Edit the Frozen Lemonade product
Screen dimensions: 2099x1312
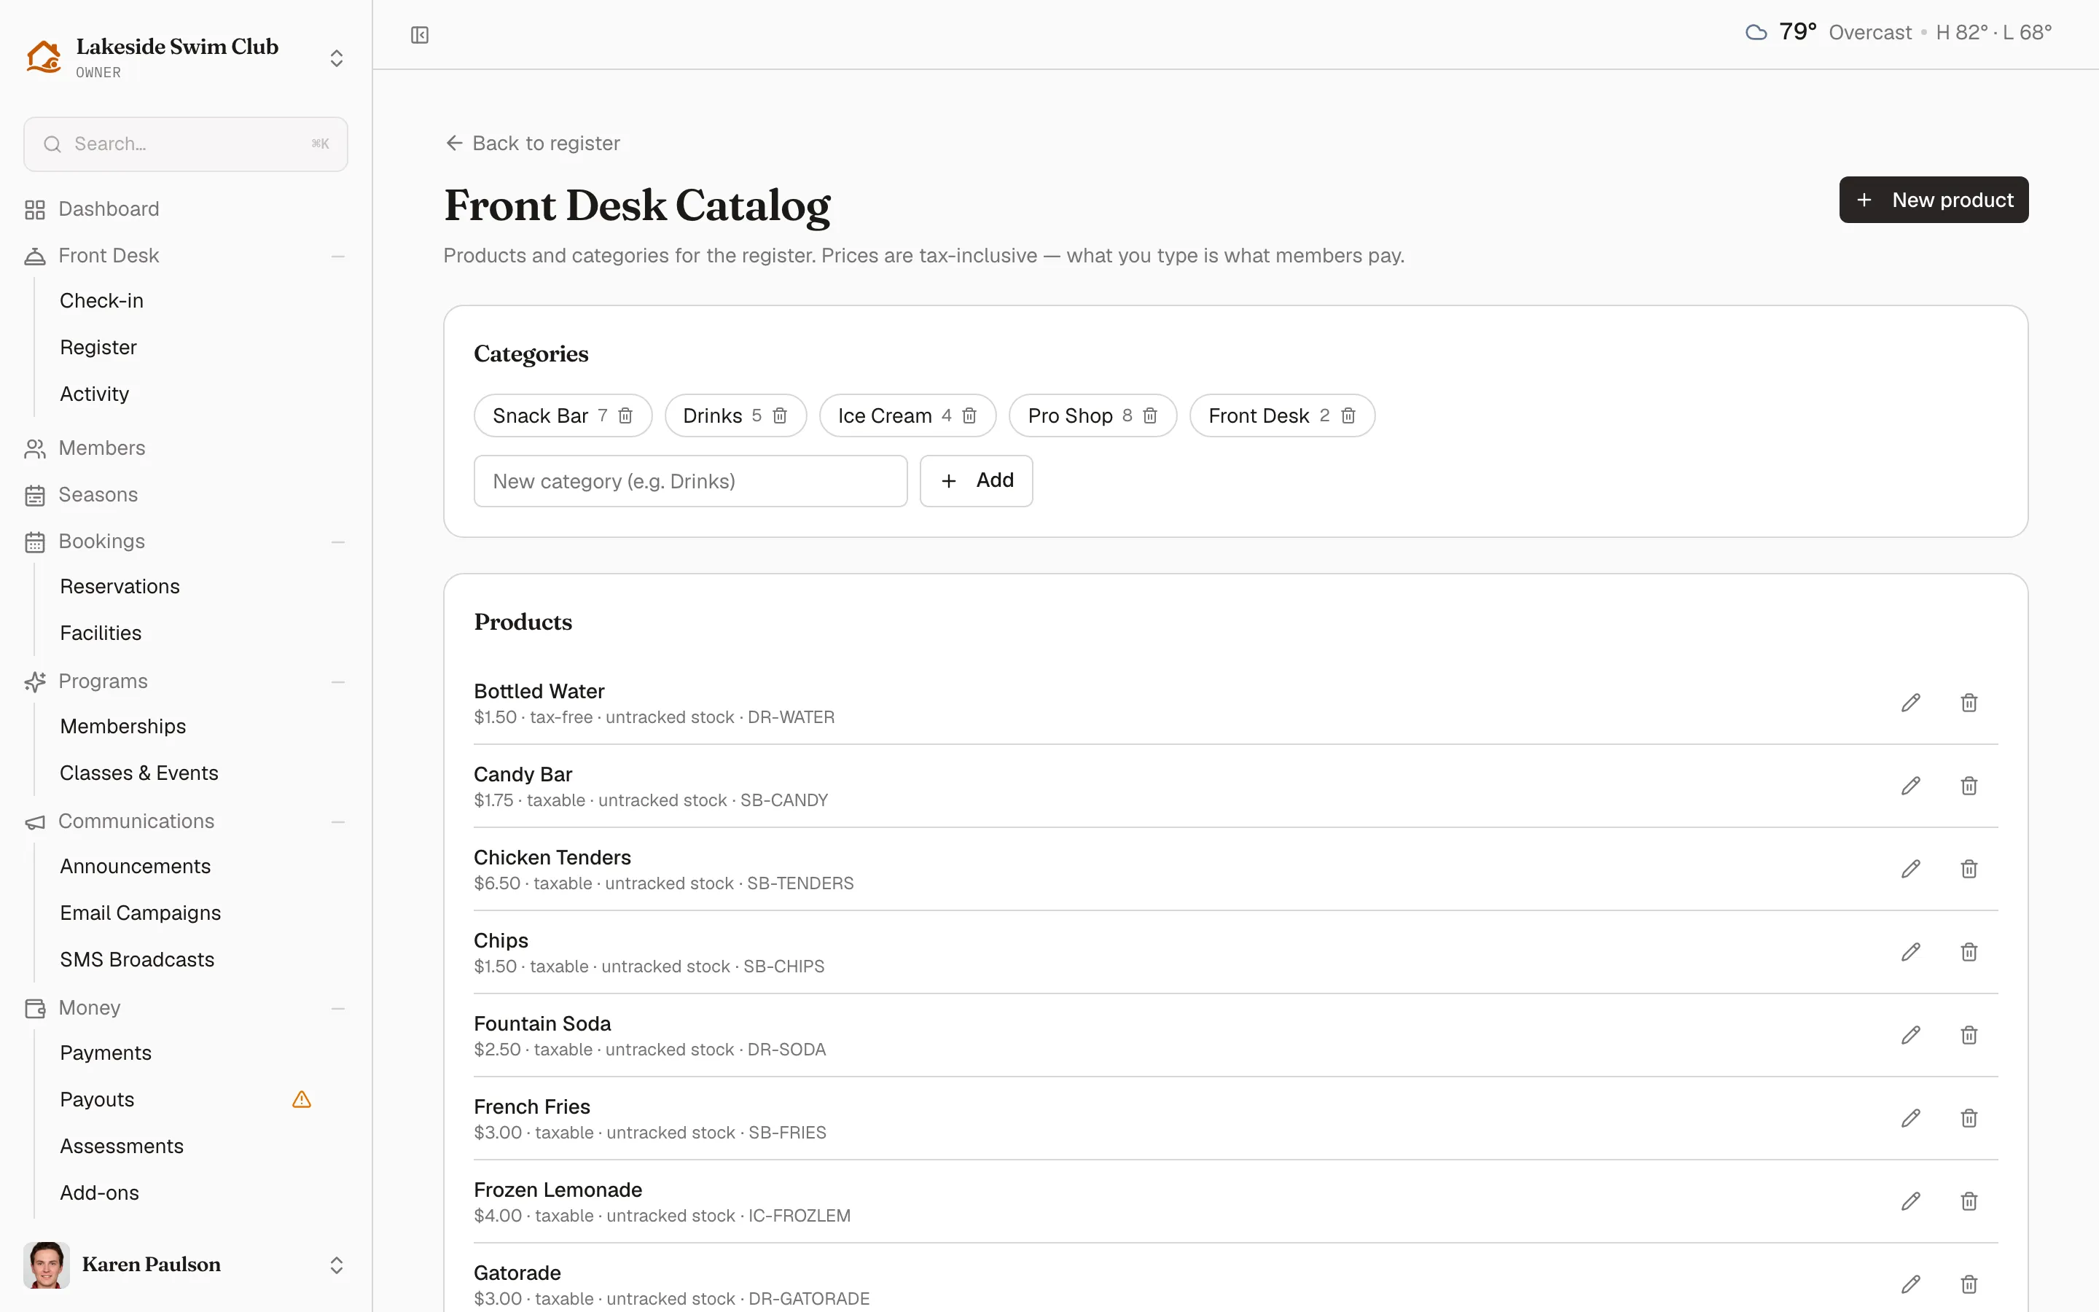tap(1911, 1202)
